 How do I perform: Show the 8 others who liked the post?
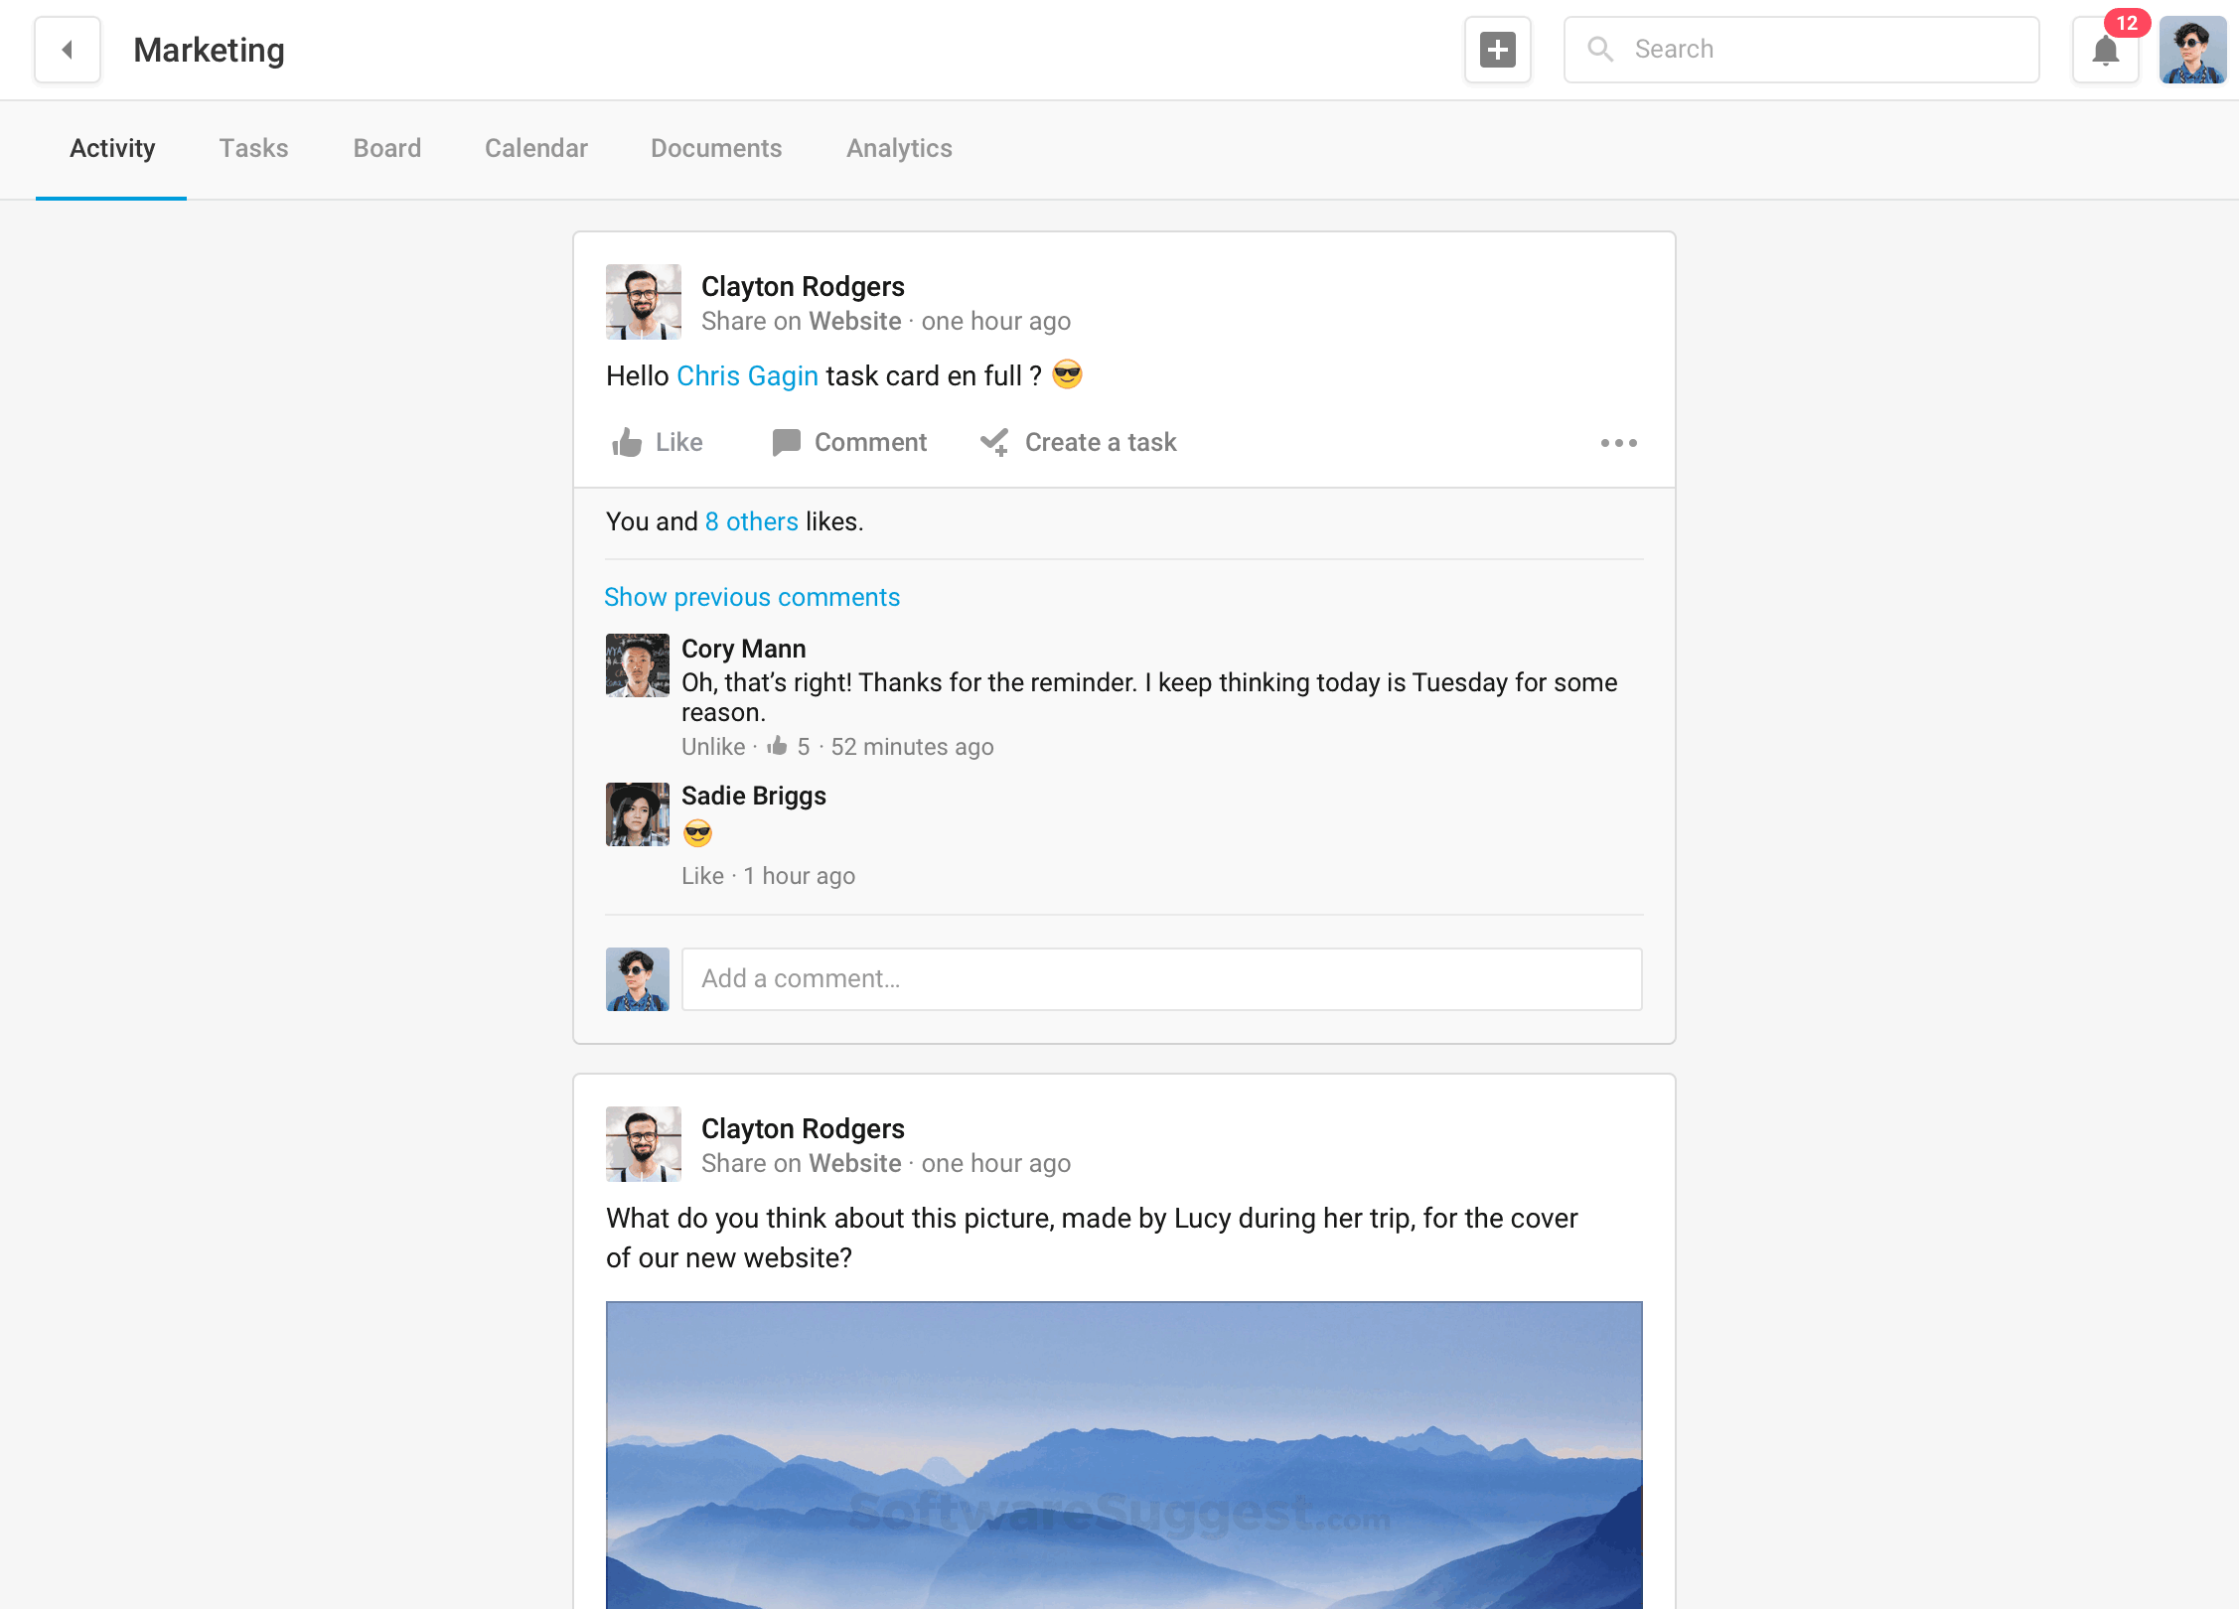(751, 520)
